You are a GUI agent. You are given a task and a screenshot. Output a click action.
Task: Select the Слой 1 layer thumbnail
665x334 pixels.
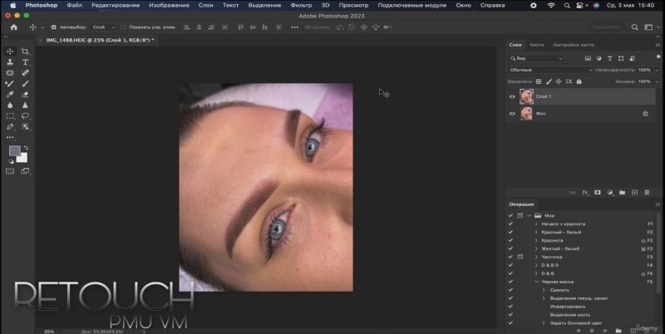527,97
